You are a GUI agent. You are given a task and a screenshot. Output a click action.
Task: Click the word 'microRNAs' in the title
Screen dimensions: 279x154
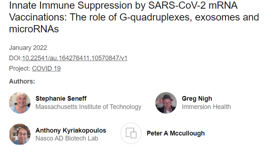[34, 29]
